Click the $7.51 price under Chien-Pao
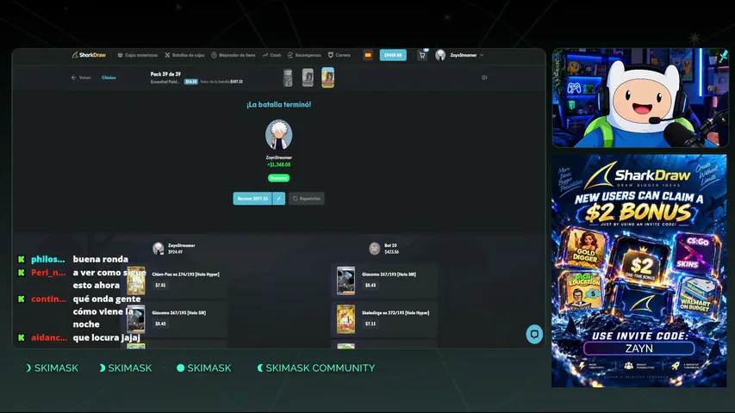The width and height of the screenshot is (735, 413). pos(160,285)
